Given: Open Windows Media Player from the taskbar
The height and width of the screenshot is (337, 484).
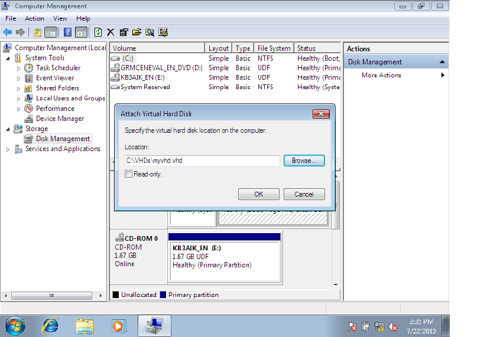Looking at the screenshot, I should [x=119, y=326].
